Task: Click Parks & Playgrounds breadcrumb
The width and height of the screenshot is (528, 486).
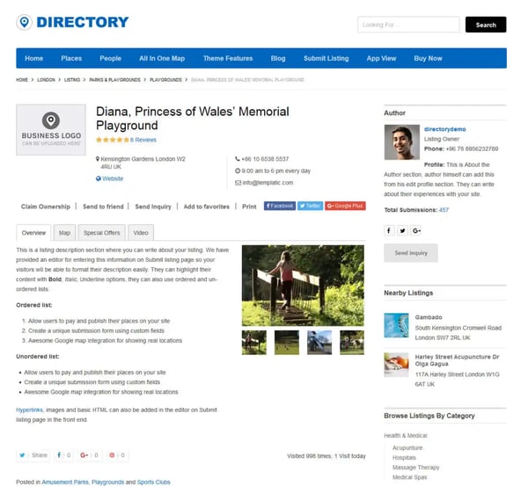Action: [x=114, y=80]
